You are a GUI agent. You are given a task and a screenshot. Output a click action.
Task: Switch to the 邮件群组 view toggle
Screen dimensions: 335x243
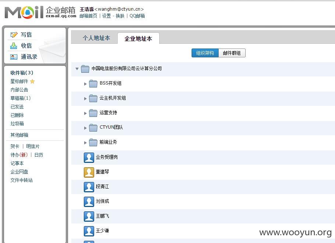click(x=232, y=53)
